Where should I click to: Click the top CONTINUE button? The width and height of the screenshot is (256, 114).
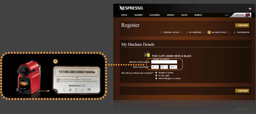click(242, 25)
